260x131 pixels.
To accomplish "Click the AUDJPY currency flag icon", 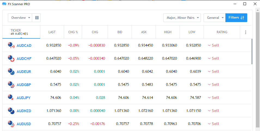I will (x=11, y=98).
